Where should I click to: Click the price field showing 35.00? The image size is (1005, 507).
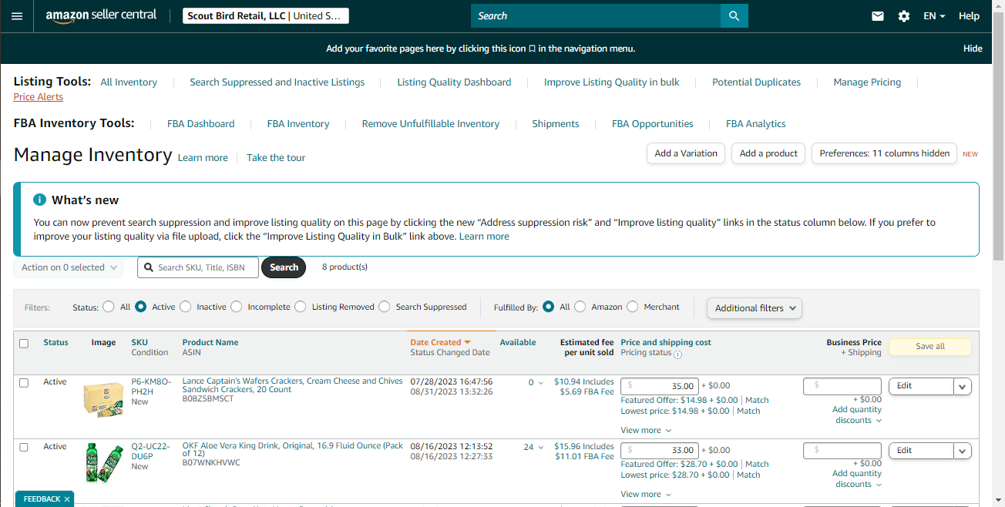(659, 386)
